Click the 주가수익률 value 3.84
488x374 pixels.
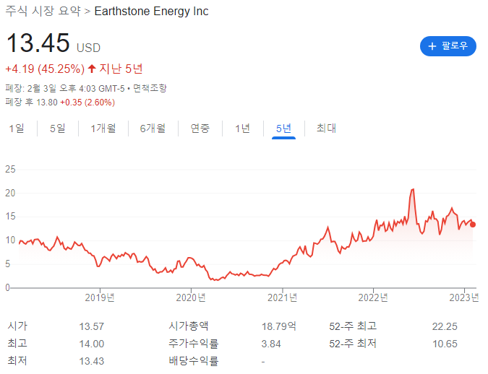pos(271,344)
